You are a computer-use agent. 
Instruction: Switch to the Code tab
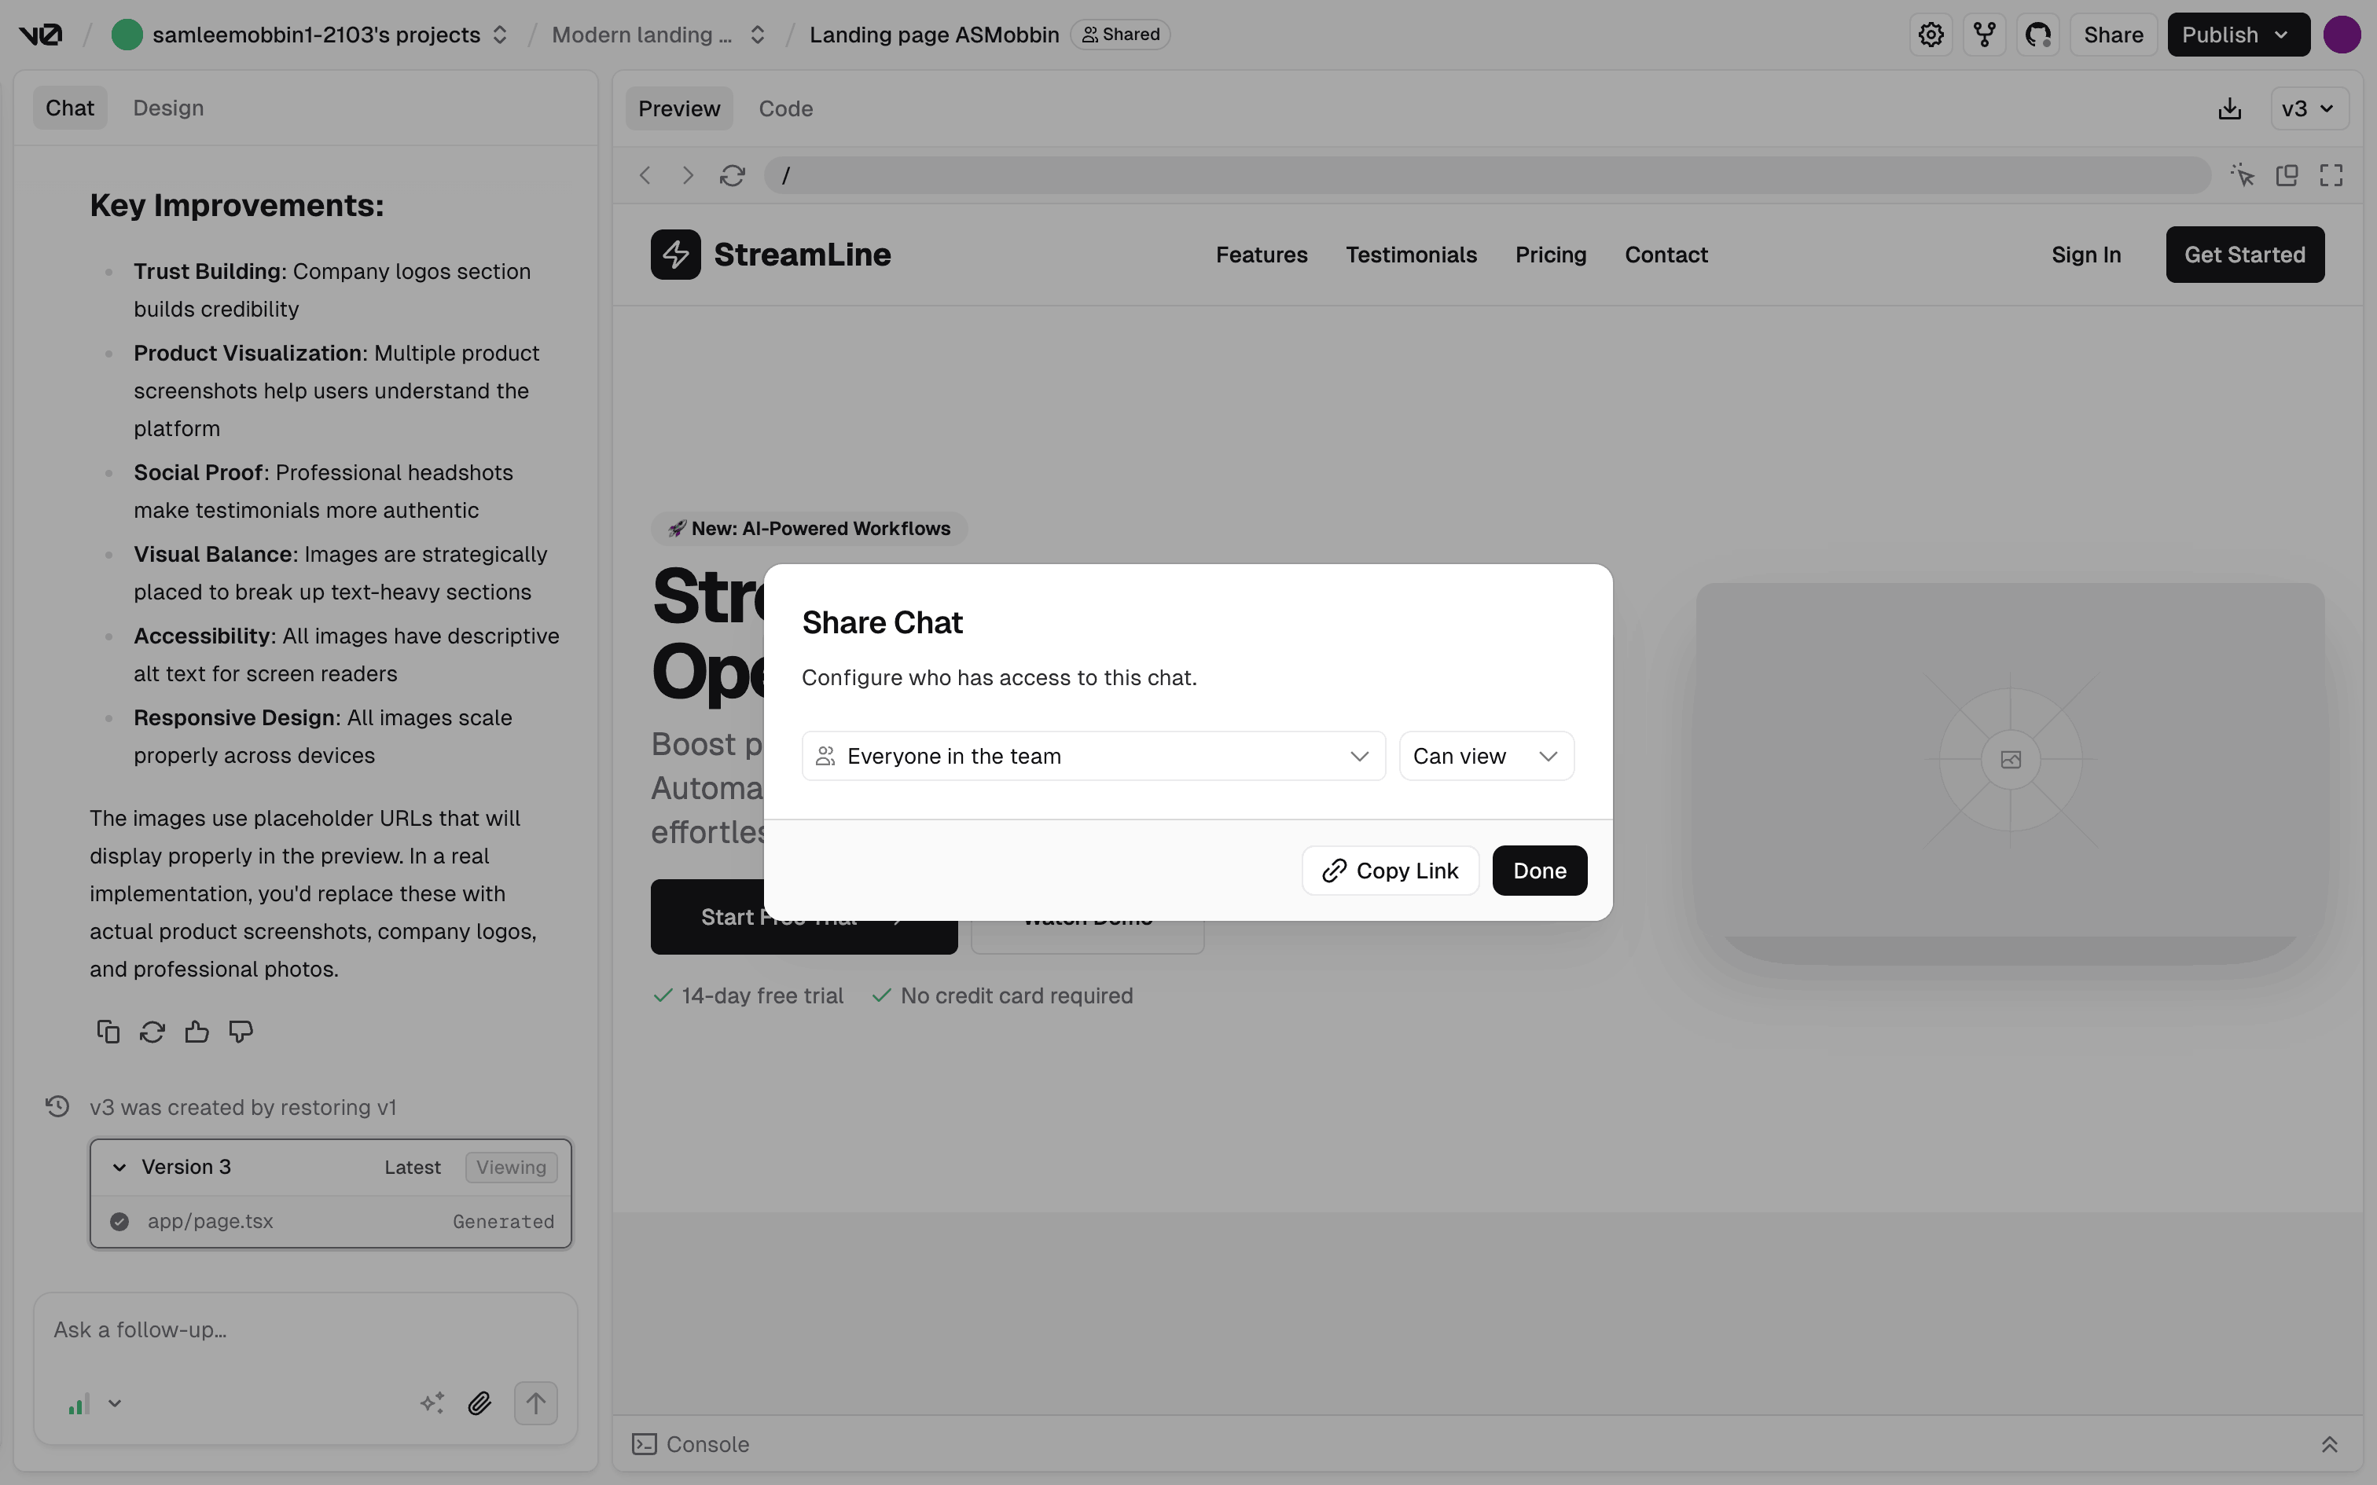784,109
